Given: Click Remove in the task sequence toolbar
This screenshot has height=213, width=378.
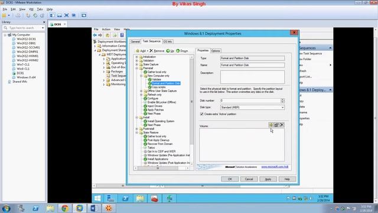Looking at the screenshot, I should (157, 51).
